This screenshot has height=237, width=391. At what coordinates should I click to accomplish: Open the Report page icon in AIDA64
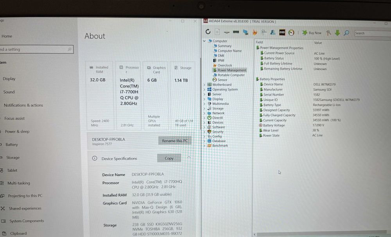point(217,32)
